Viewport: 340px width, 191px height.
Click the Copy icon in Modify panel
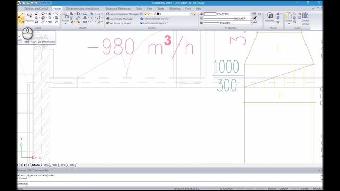coord(71,14)
